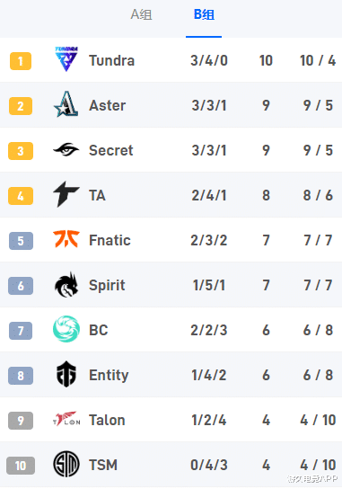Switch to the A组 tab
Viewport: 342px width, 489px height.
(142, 14)
